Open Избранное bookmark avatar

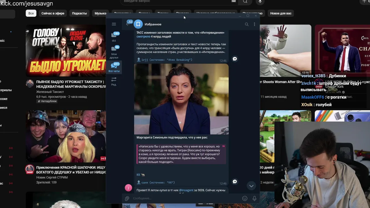pyautogui.click(x=138, y=24)
